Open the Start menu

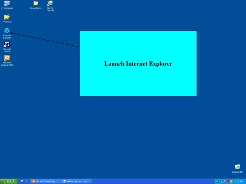click(x=9, y=181)
